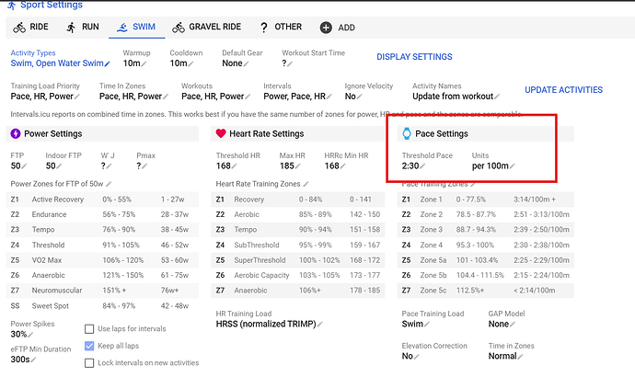Edit Training Load Priority pencil icon
The width and height of the screenshot is (635, 377).
[77, 97]
